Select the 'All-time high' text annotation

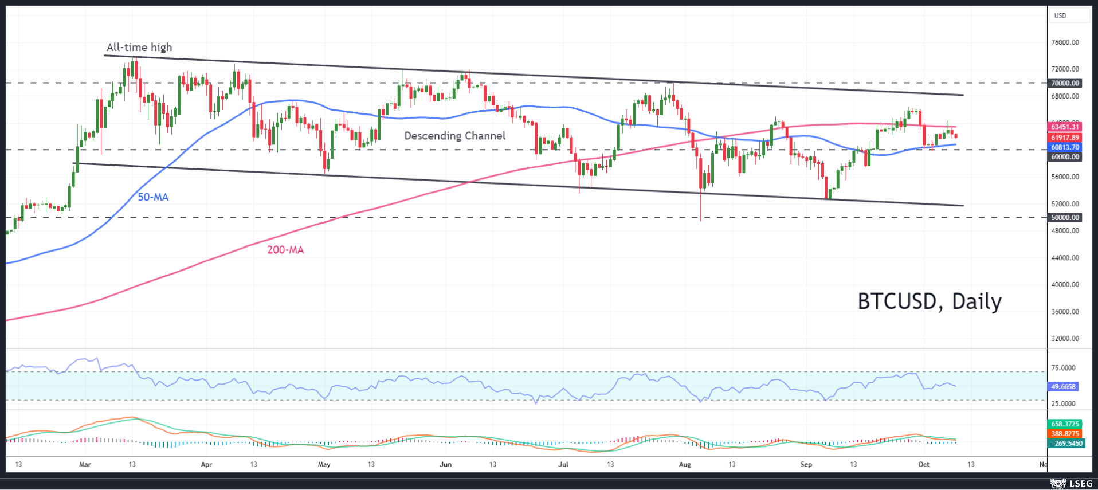[139, 48]
